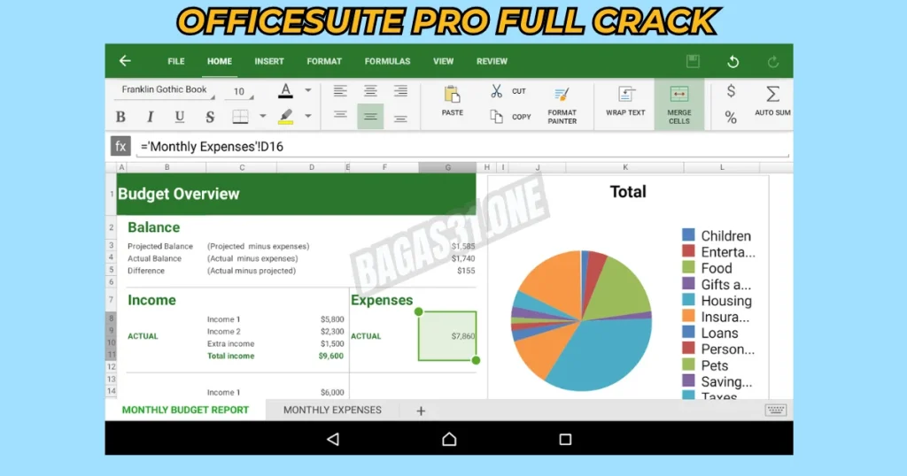907x476 pixels.
Task: Toggle MERGE CELLS
Action: (x=679, y=104)
